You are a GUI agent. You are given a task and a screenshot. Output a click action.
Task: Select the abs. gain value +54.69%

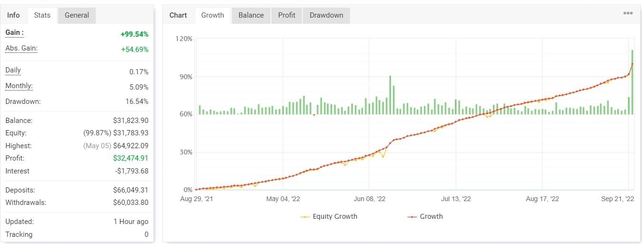(134, 50)
